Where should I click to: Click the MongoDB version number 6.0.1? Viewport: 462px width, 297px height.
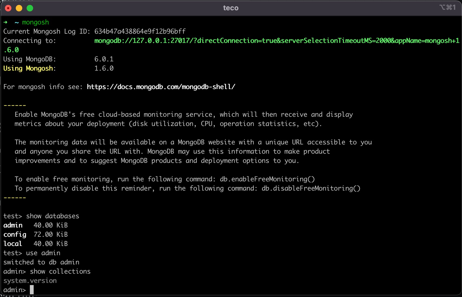click(x=104, y=59)
